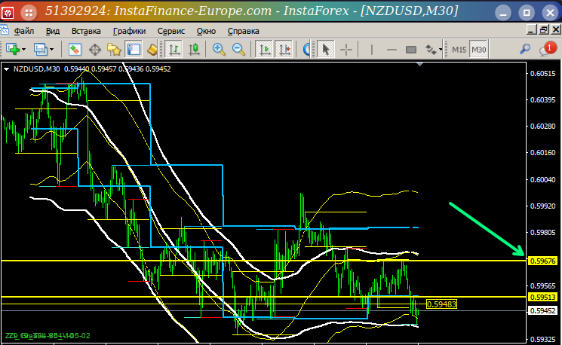Open the Графики menu
This screenshot has width=562, height=345.
click(130, 31)
